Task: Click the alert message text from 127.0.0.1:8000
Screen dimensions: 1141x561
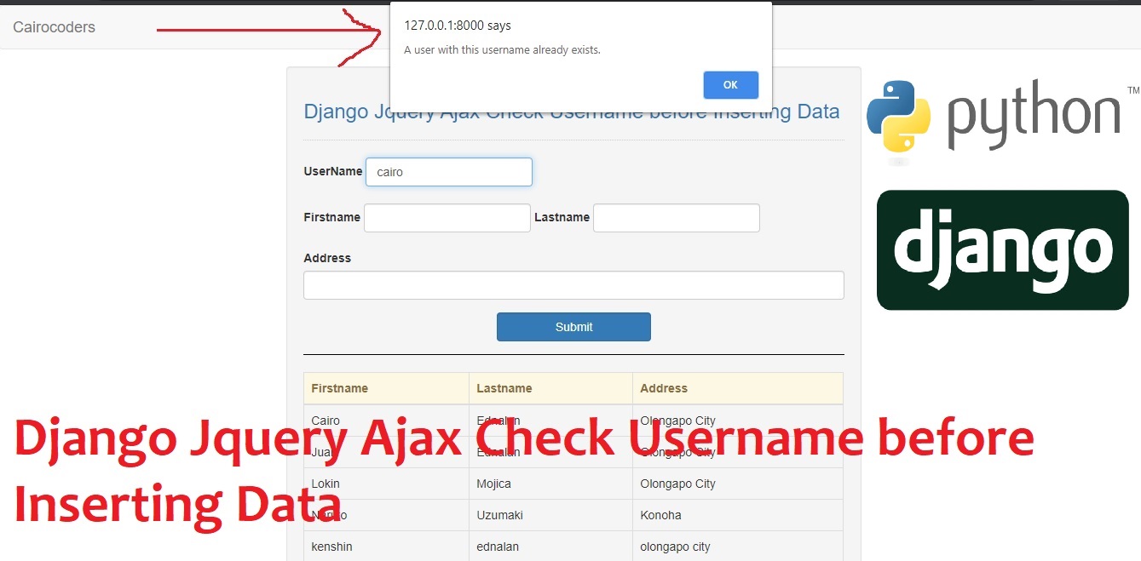Action: pos(502,49)
